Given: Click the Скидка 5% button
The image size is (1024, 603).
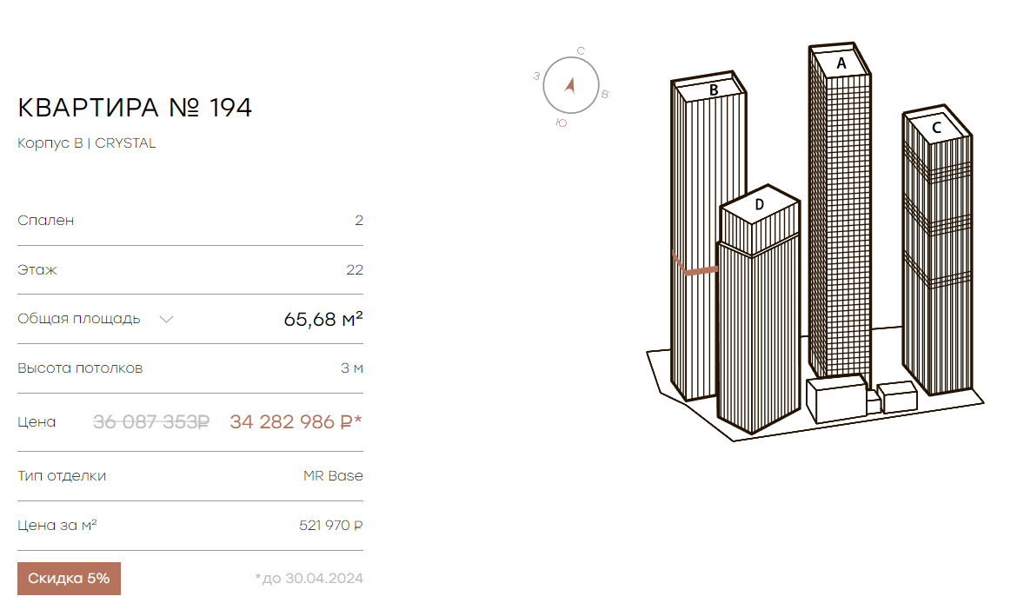Looking at the screenshot, I should click(69, 578).
